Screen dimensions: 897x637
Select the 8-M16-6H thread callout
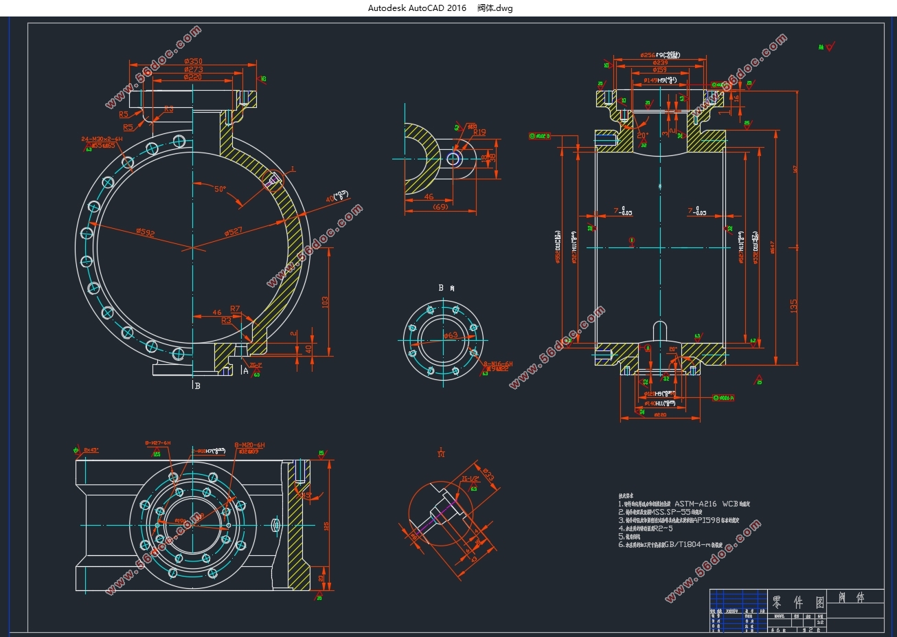tap(498, 364)
